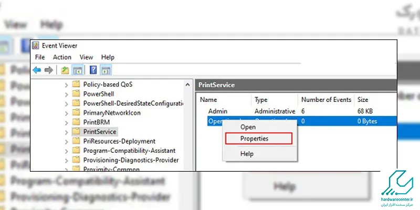This screenshot has width=420, height=210.
Task: Expand the Program-Compatibility-Assistant node
Action: point(67,151)
